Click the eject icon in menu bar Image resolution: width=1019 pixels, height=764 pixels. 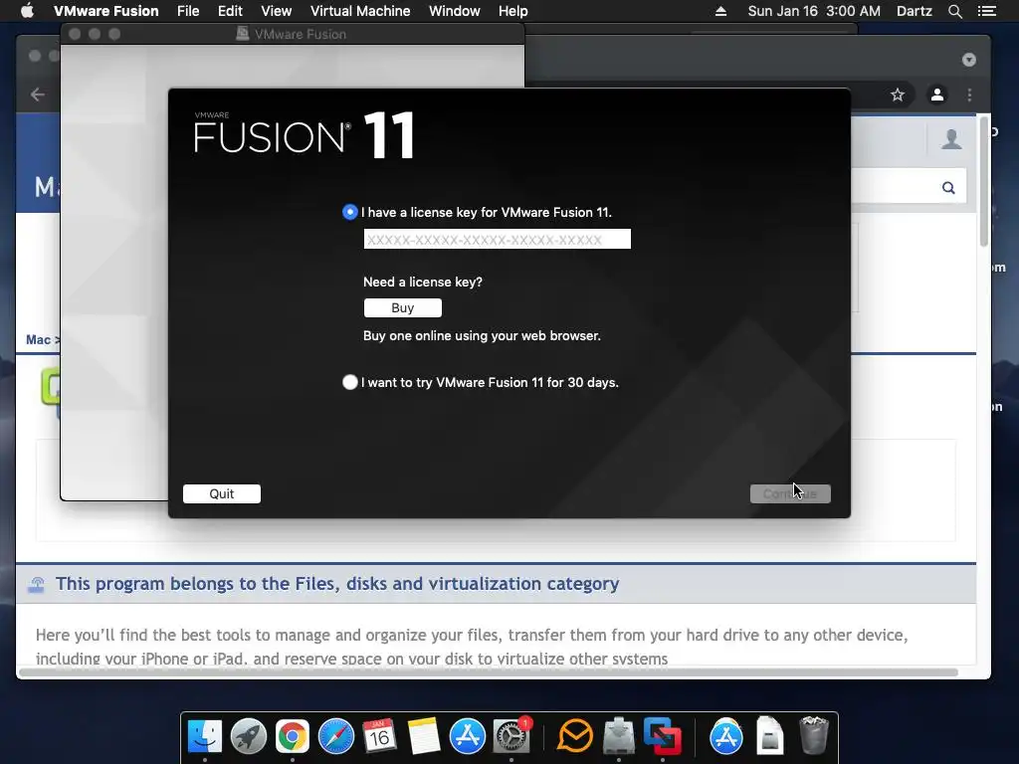click(720, 11)
